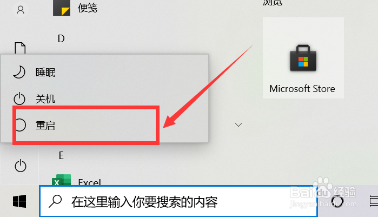
Task: Open alphabet index via D header
Action: (61, 38)
